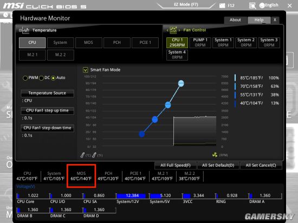
Task: Open the Help tab
Action: (259, 20)
